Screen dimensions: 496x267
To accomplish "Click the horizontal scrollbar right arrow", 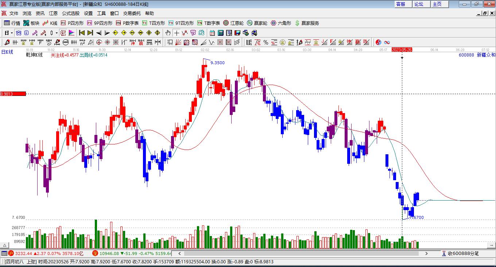I will 427,253.
